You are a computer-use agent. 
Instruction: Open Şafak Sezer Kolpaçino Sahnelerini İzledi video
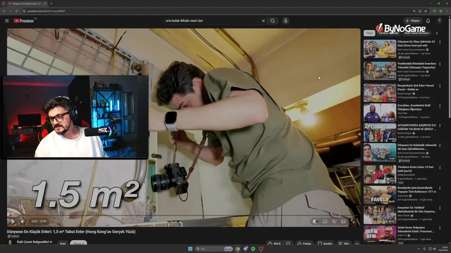(416, 229)
